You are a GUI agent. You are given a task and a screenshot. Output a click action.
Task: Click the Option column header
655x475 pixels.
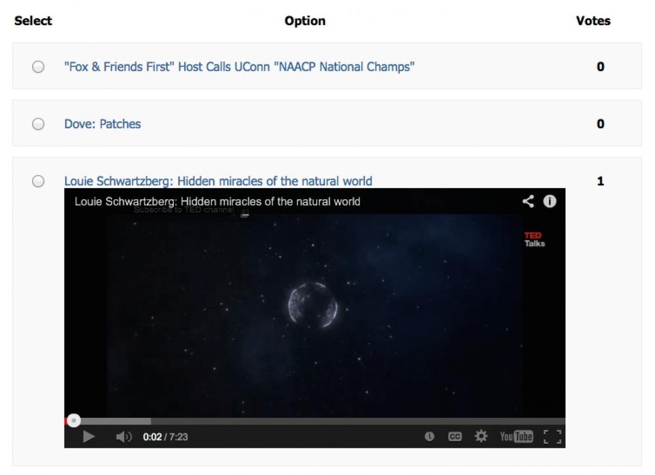coord(305,21)
